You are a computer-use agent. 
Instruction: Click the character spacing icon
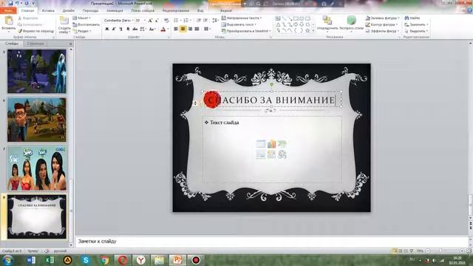[x=143, y=30]
